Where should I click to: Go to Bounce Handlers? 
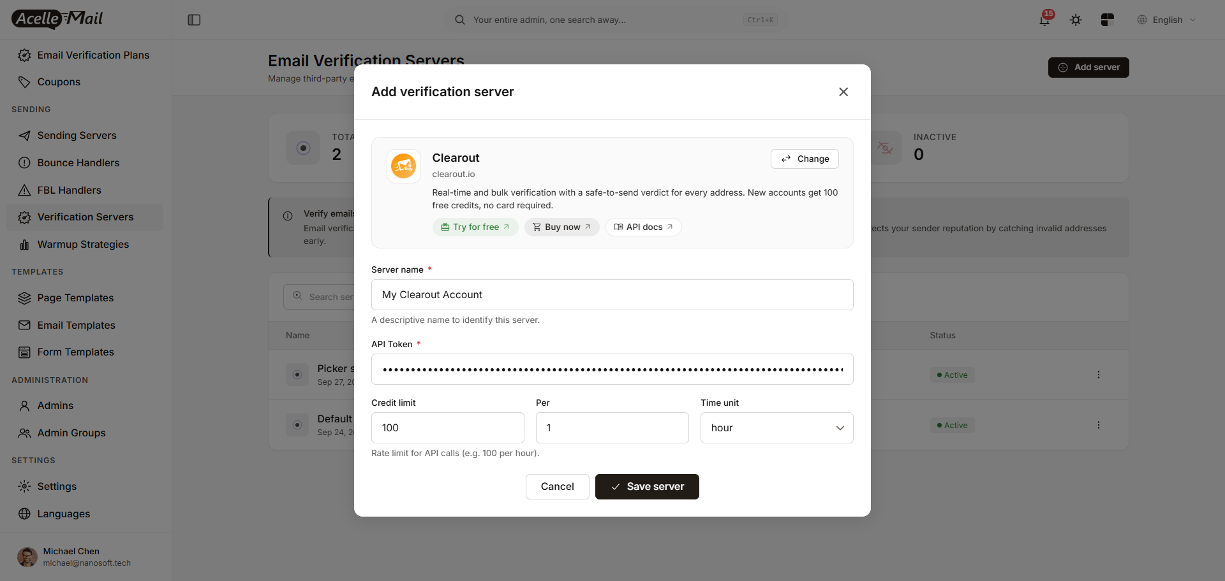(x=84, y=163)
